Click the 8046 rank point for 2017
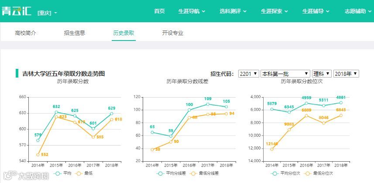 (x=324, y=123)
